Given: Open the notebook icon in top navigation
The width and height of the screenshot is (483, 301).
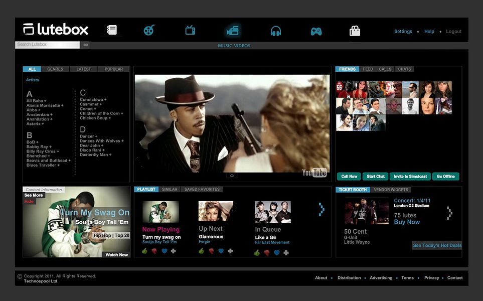Looking at the screenshot, I should pyautogui.click(x=112, y=30).
